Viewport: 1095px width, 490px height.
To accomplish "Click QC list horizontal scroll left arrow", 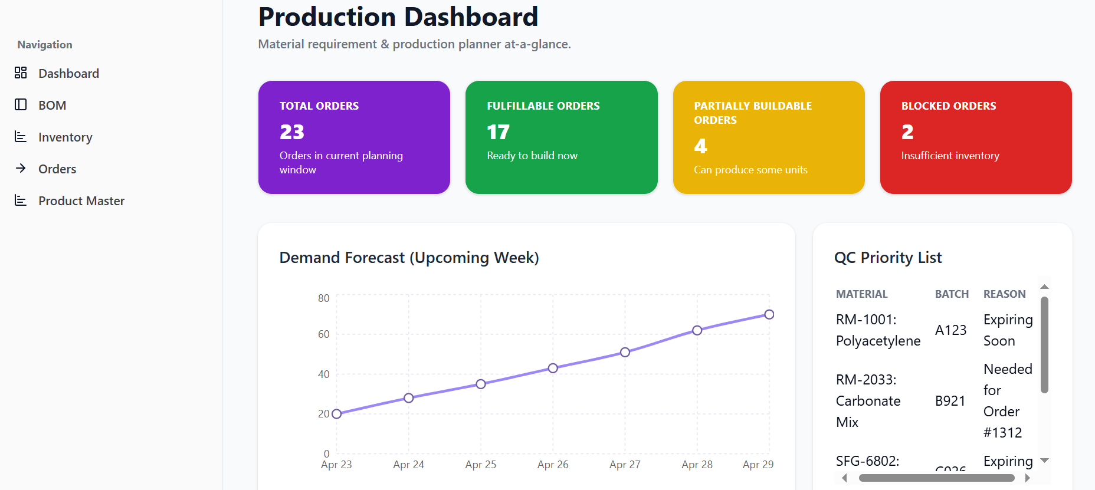I will click(844, 478).
